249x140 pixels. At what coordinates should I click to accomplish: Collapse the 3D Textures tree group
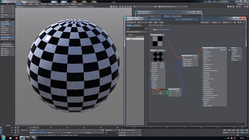pos(127,37)
